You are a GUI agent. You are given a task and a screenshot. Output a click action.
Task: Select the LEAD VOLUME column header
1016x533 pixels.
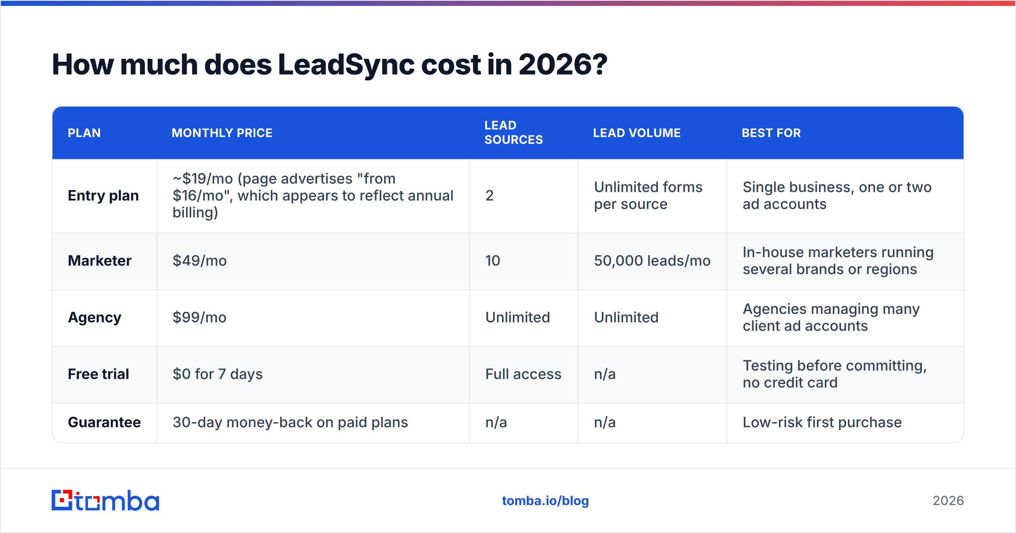coord(637,133)
